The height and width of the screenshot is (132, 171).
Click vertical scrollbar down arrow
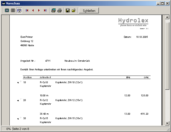167,123
